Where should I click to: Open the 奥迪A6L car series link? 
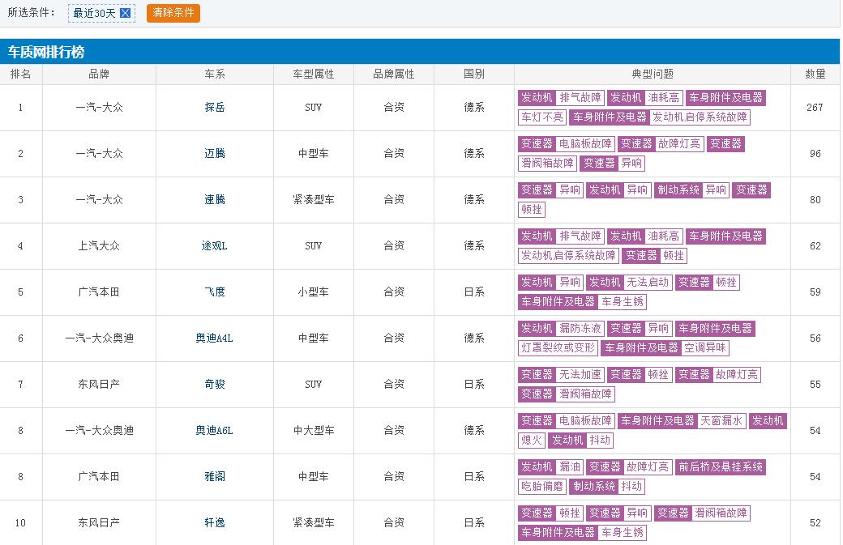click(x=215, y=431)
